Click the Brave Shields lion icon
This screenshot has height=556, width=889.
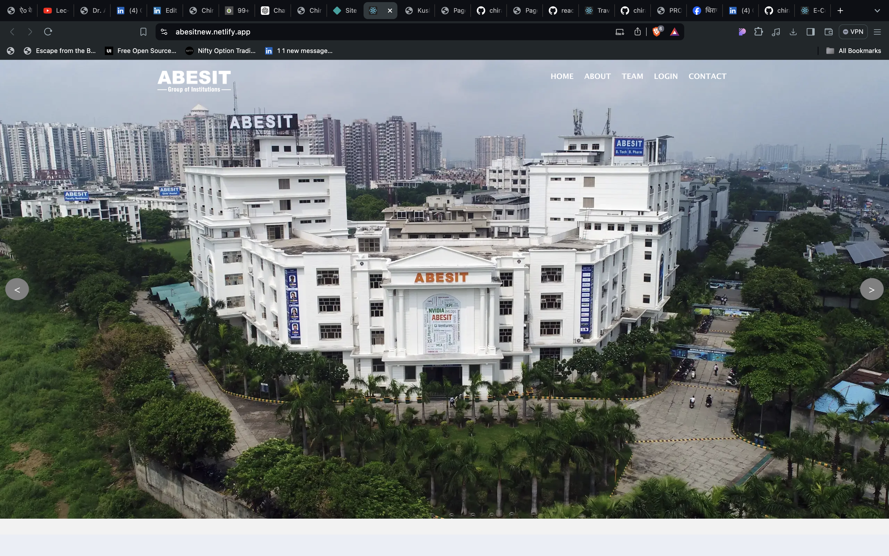pyautogui.click(x=656, y=32)
